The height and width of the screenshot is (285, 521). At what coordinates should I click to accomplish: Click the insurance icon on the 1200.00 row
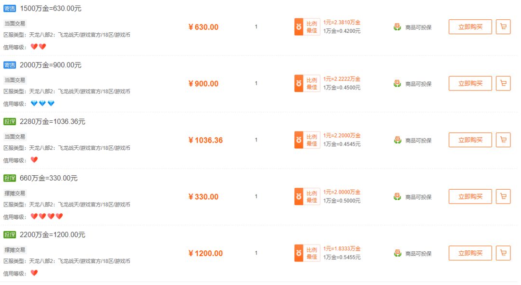(397, 254)
